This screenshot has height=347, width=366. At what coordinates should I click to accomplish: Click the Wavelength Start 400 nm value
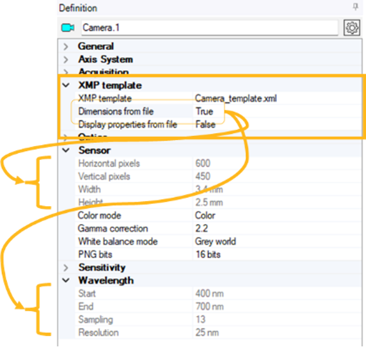pyautogui.click(x=209, y=293)
